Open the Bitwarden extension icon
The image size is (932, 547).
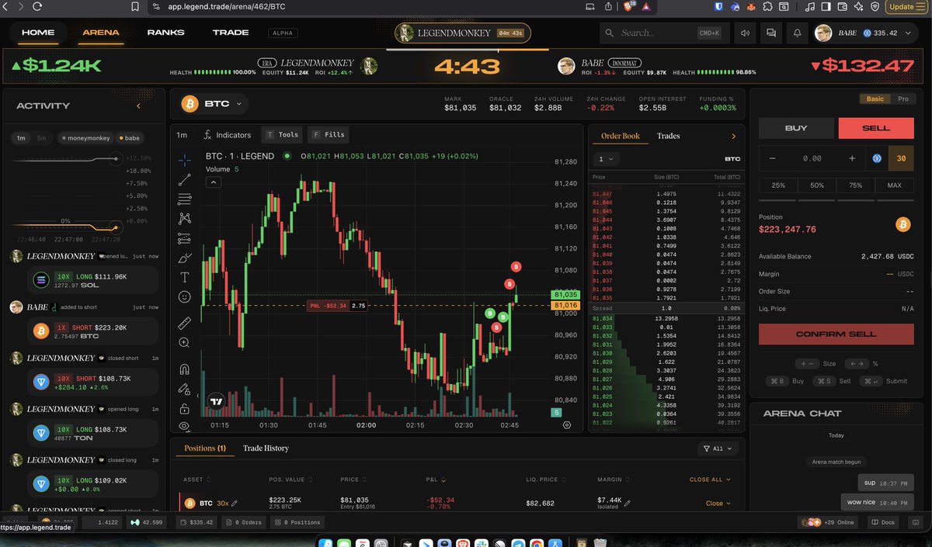tap(719, 7)
